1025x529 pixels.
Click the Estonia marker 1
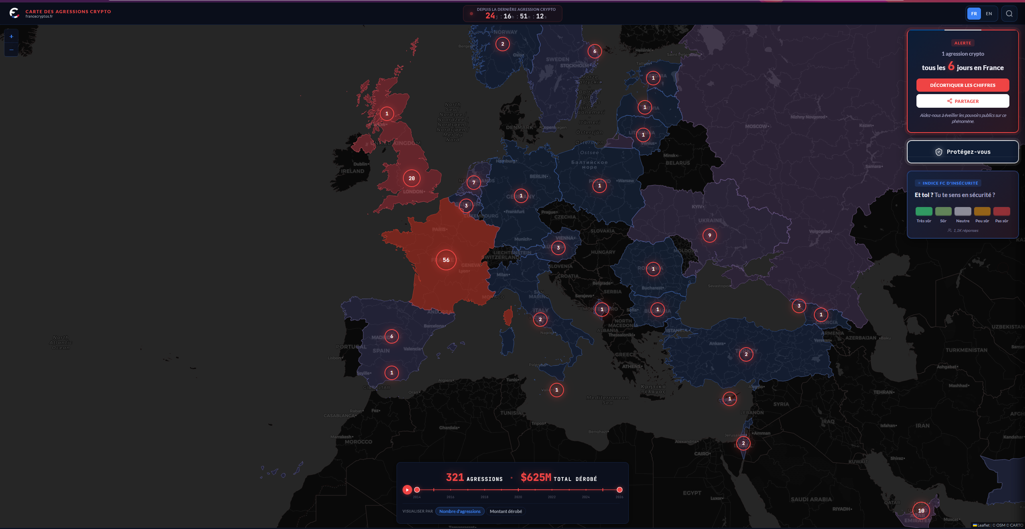pyautogui.click(x=653, y=78)
